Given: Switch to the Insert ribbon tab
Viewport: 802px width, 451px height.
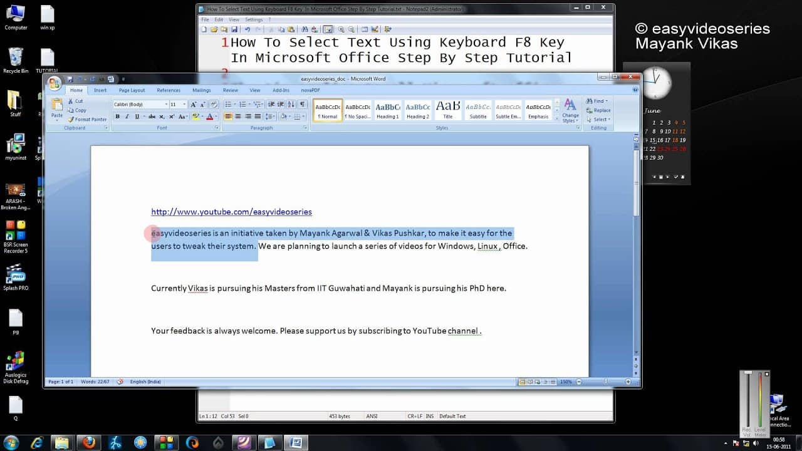Looking at the screenshot, I should 100,90.
